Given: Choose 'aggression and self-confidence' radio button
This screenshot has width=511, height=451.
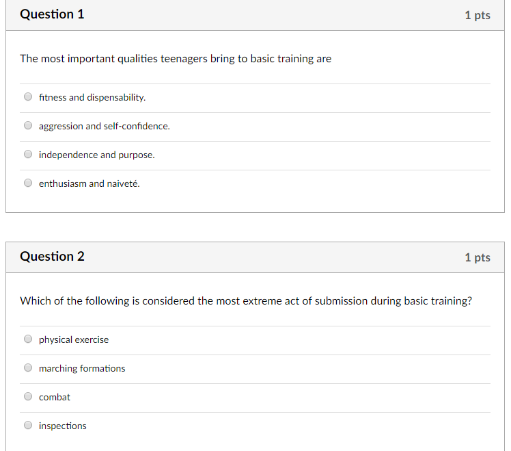Looking at the screenshot, I should [28, 125].
